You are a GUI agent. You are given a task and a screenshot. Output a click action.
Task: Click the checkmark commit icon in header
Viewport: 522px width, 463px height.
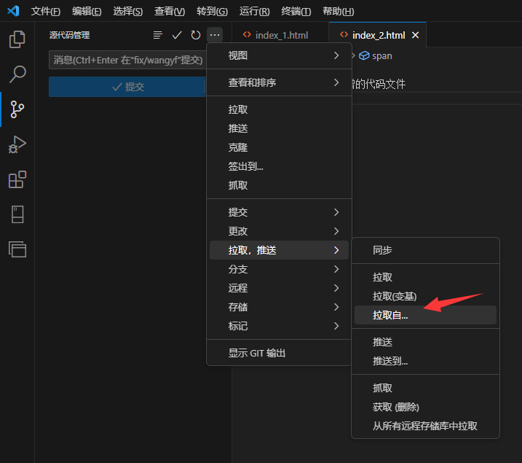click(x=177, y=35)
